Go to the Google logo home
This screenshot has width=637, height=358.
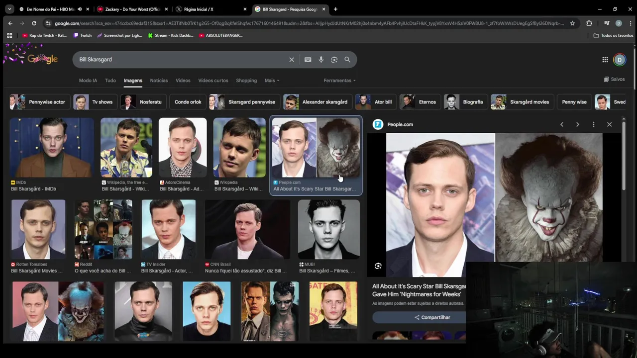point(42,59)
